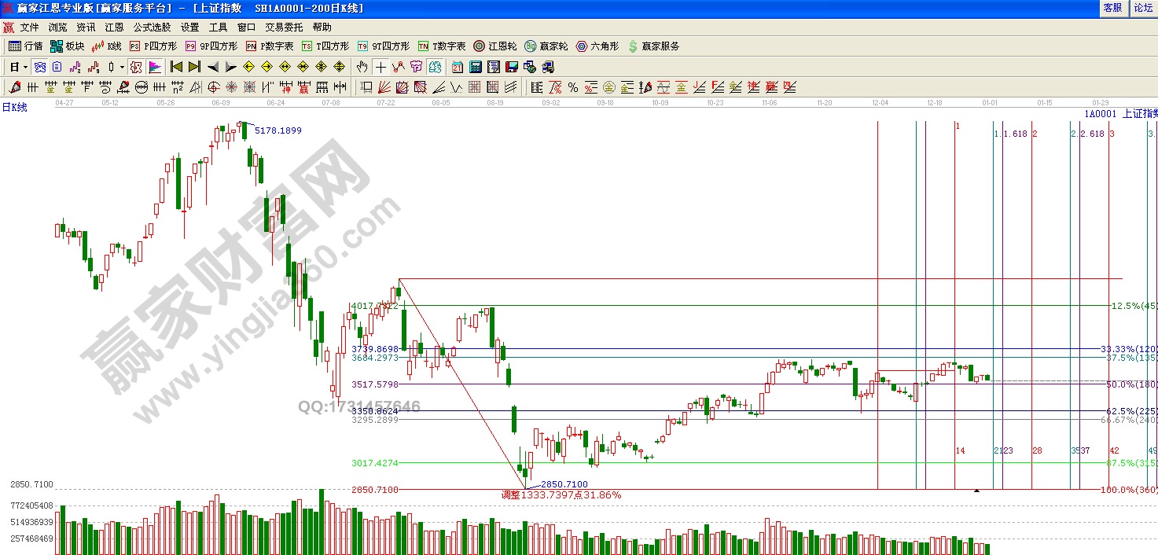The height and width of the screenshot is (555, 1158).
Task: Click the 5178.1899 peak price label
Action: coord(278,130)
